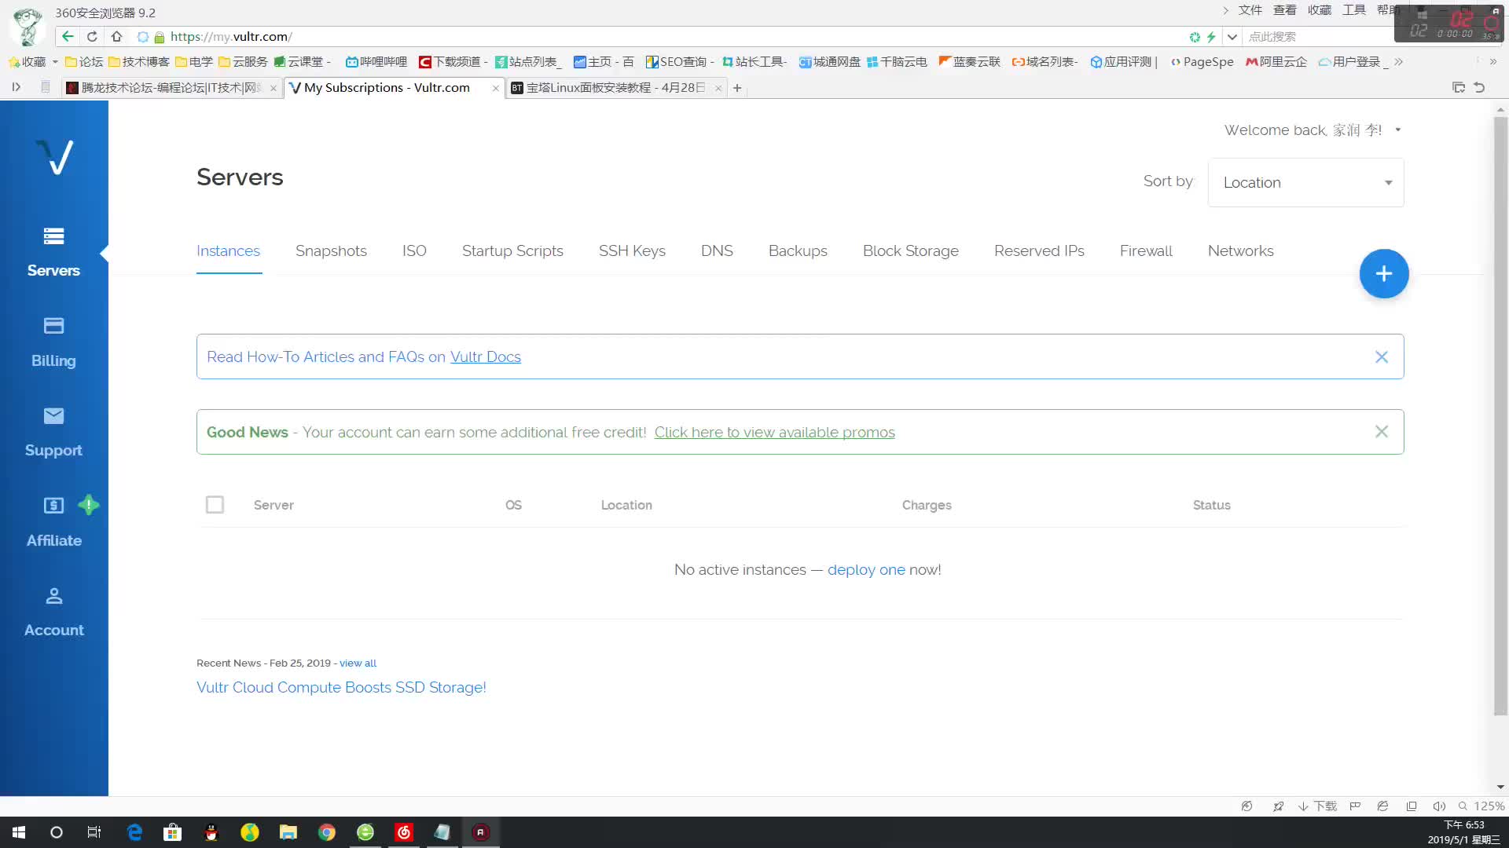Dismiss the Vultr Docs notice

pos(1382,357)
